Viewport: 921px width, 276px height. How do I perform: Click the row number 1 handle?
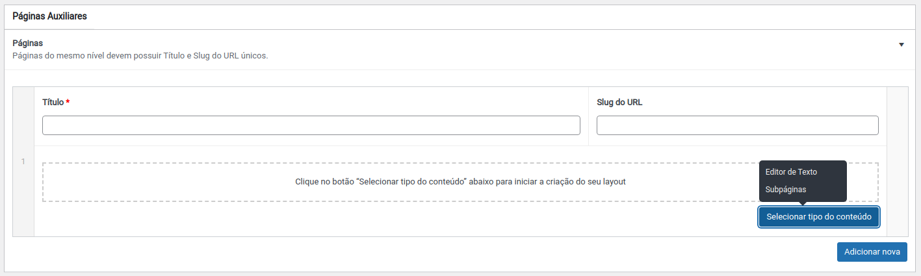23,162
